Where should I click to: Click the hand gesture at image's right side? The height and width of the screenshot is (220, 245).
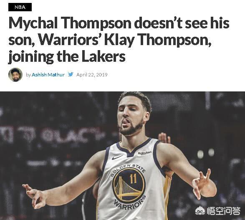tap(202, 184)
